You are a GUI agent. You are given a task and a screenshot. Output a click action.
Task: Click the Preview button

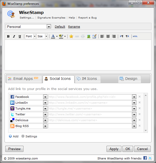14,149
